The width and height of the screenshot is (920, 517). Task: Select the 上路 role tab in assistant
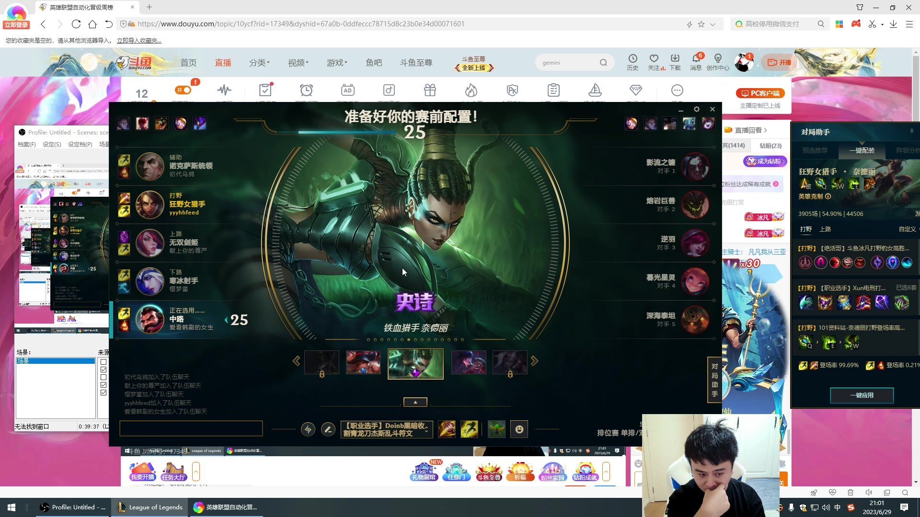pyautogui.click(x=825, y=229)
